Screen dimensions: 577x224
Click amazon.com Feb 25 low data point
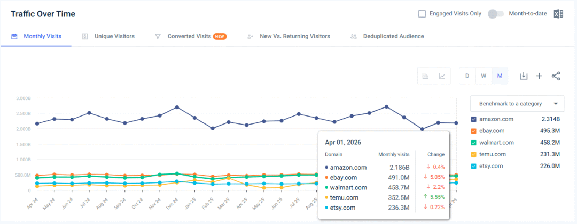click(x=212, y=128)
